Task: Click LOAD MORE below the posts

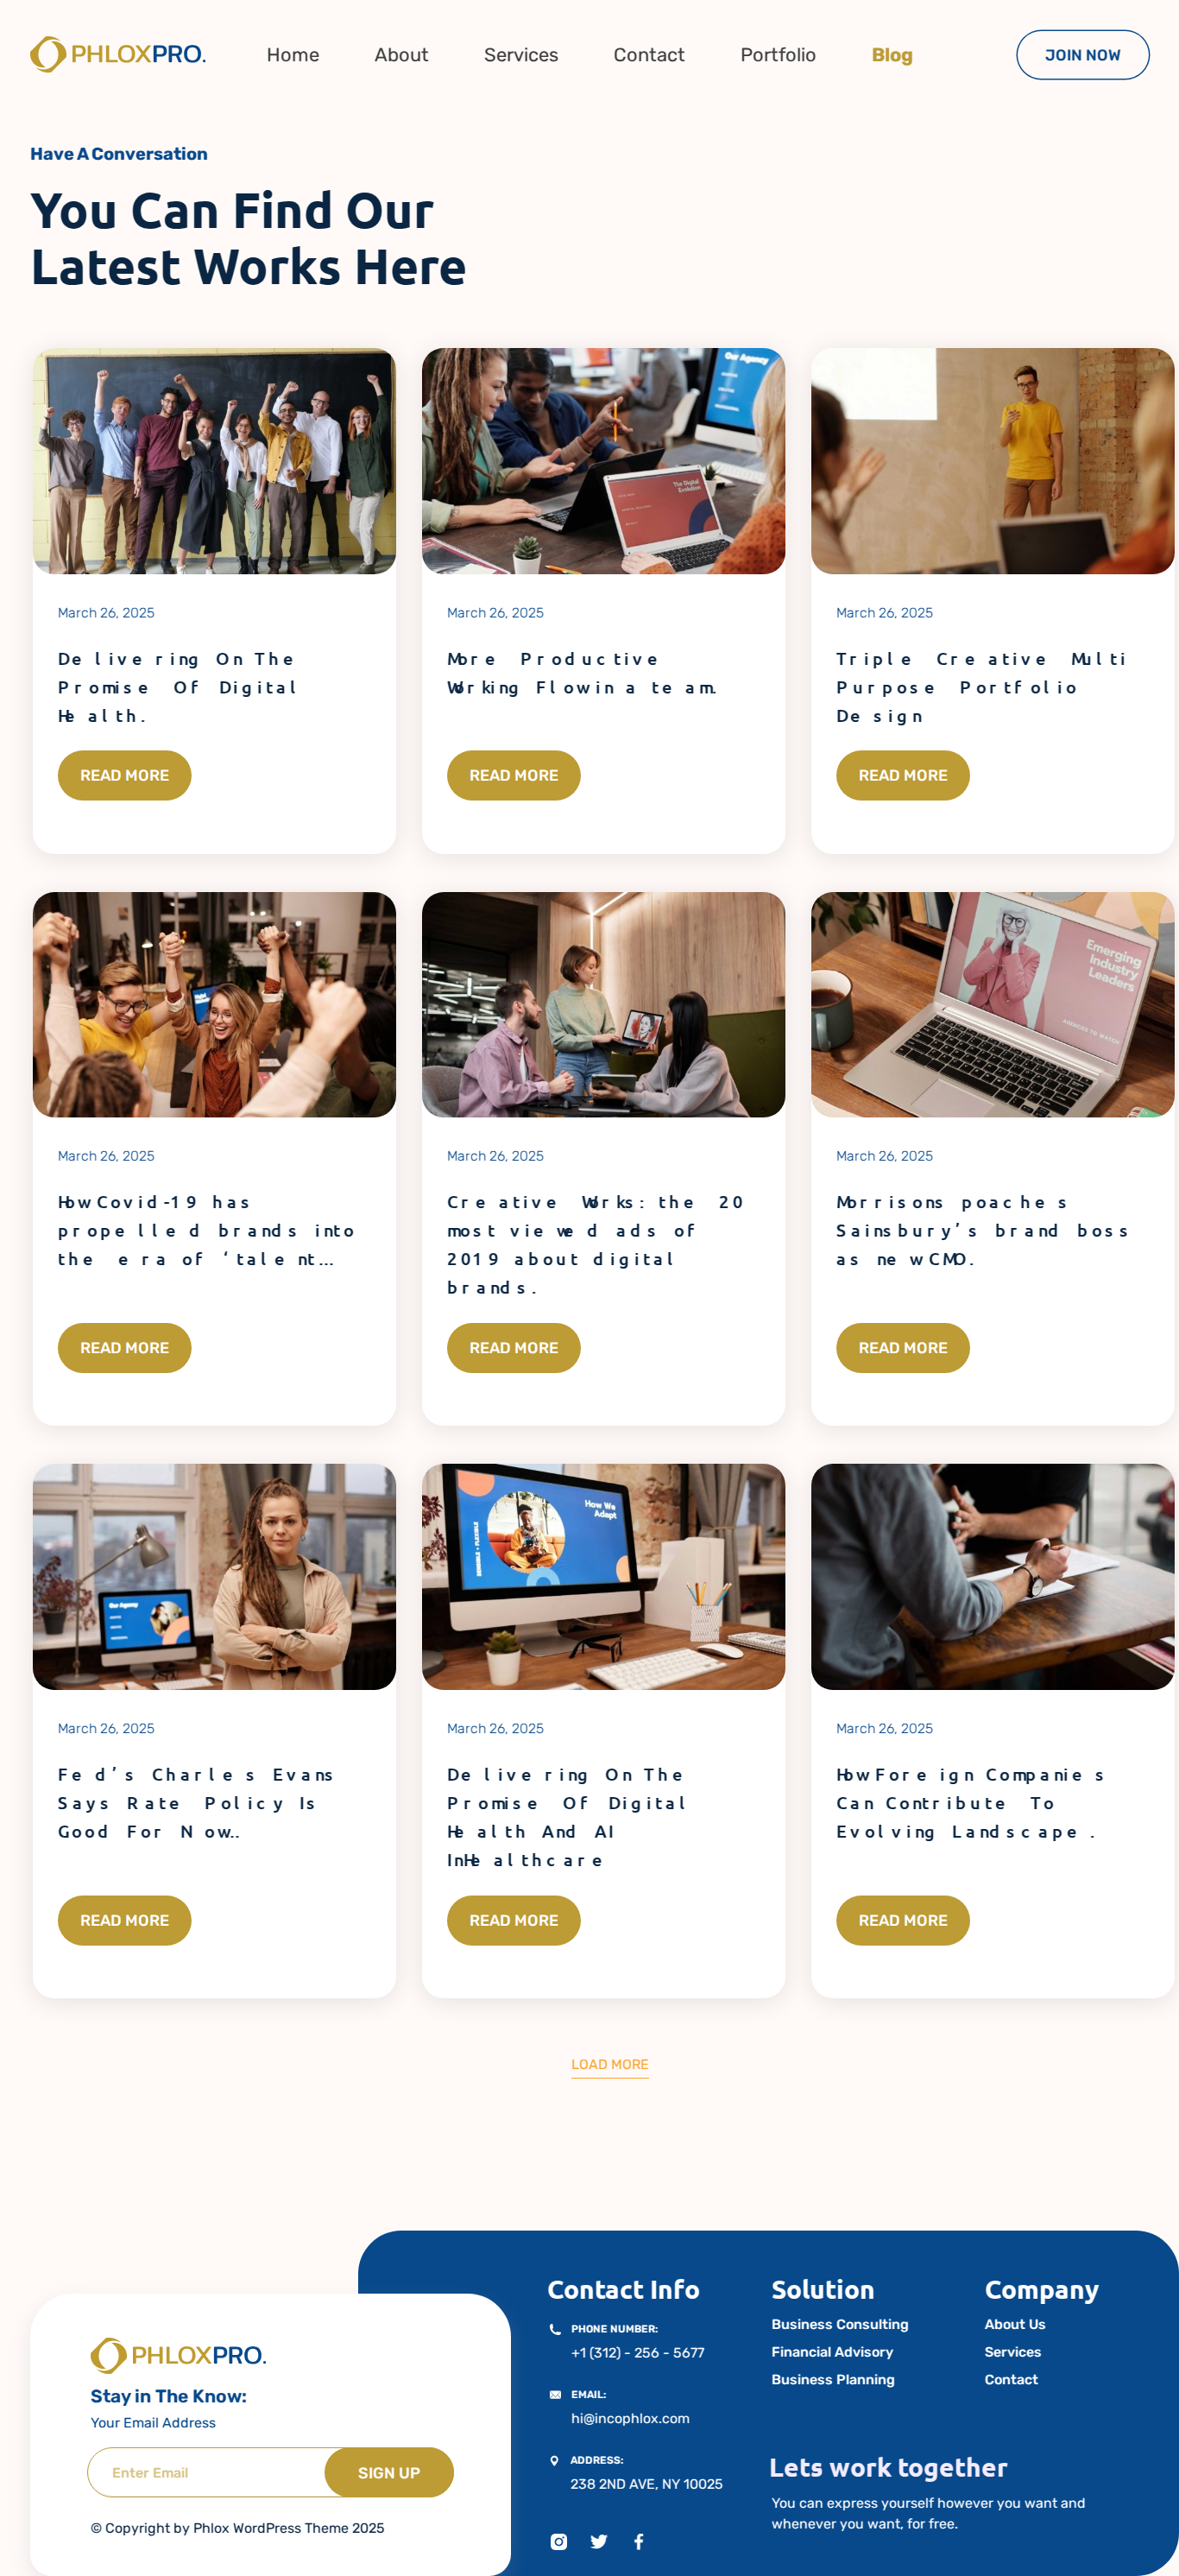Action: (609, 2064)
